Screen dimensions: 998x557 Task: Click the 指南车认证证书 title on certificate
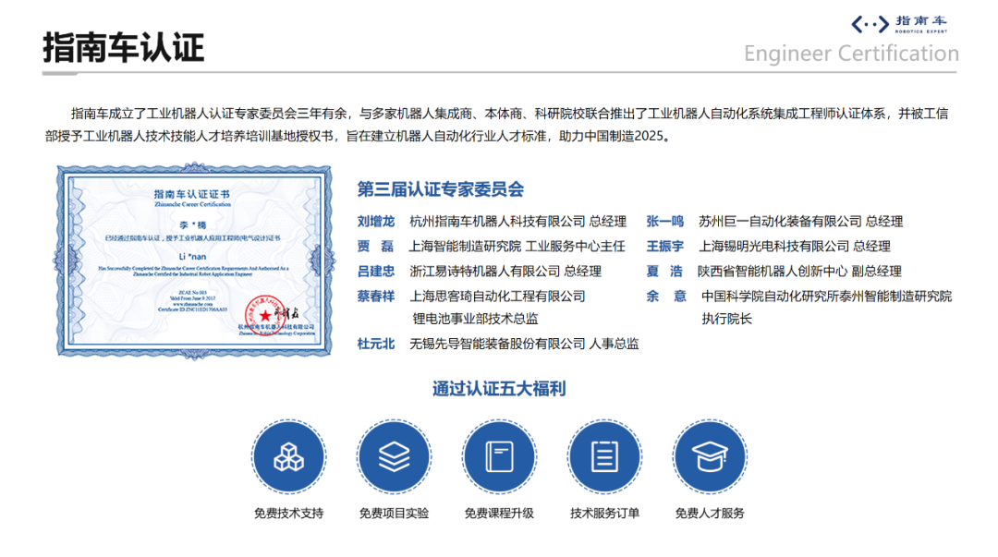click(x=192, y=193)
